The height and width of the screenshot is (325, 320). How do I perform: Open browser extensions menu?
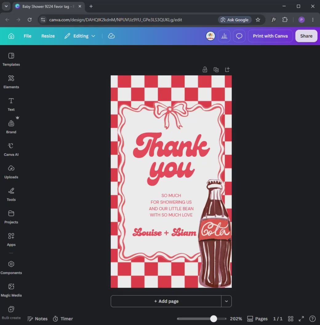coord(285,20)
